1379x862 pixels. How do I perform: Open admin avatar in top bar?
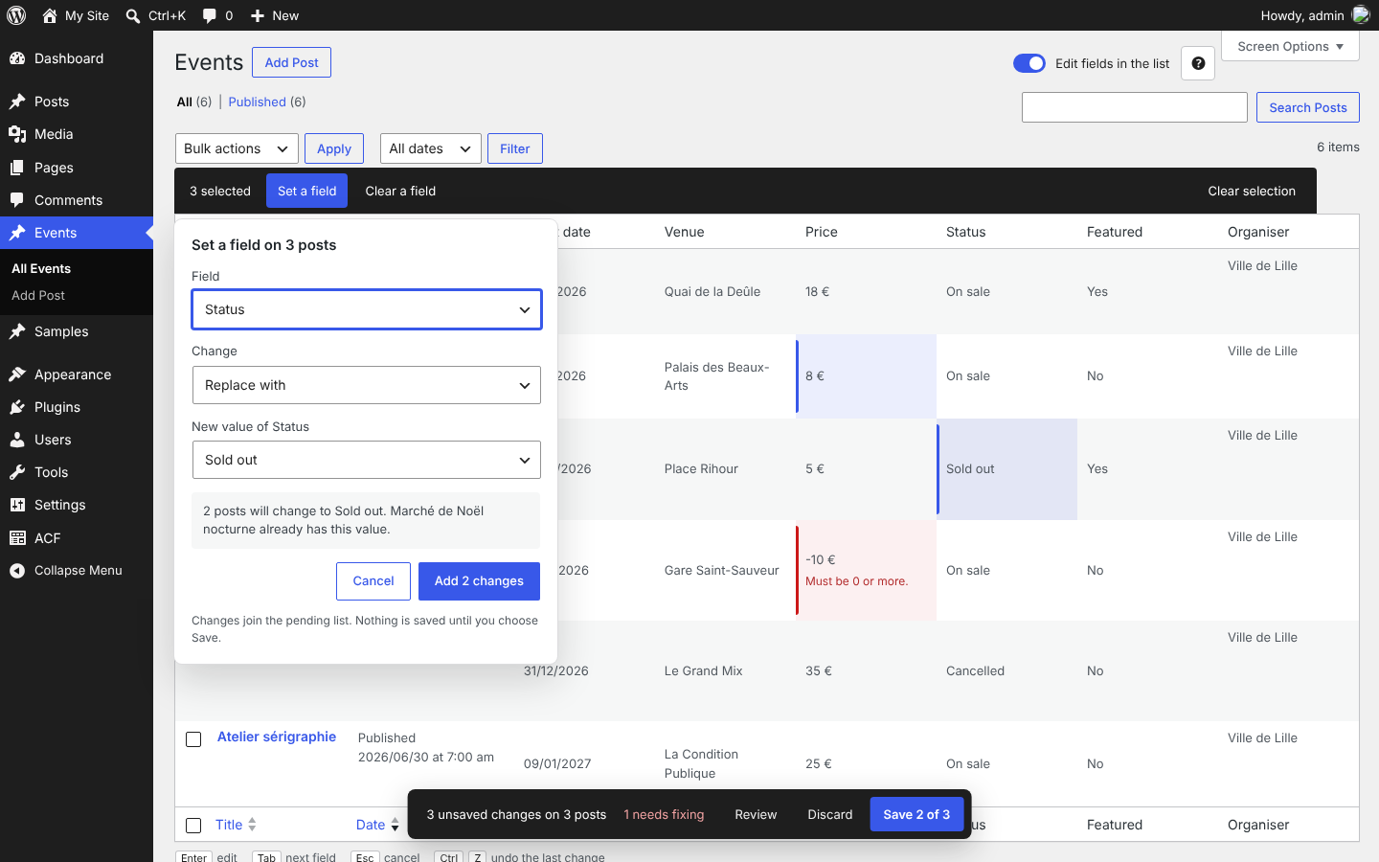tap(1361, 15)
